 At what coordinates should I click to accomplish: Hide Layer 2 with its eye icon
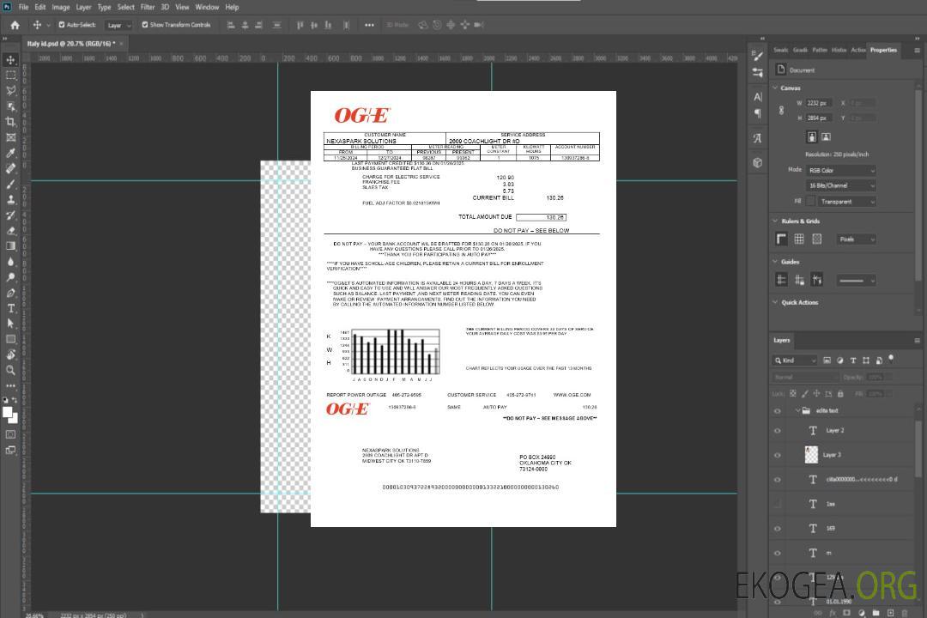[777, 431]
